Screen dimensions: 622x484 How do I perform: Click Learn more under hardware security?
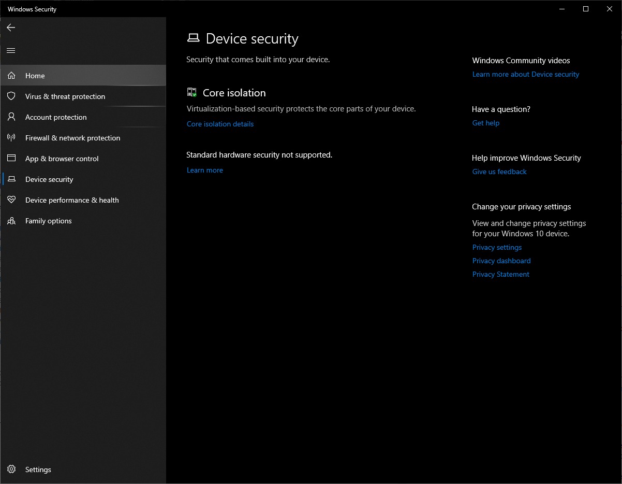204,170
